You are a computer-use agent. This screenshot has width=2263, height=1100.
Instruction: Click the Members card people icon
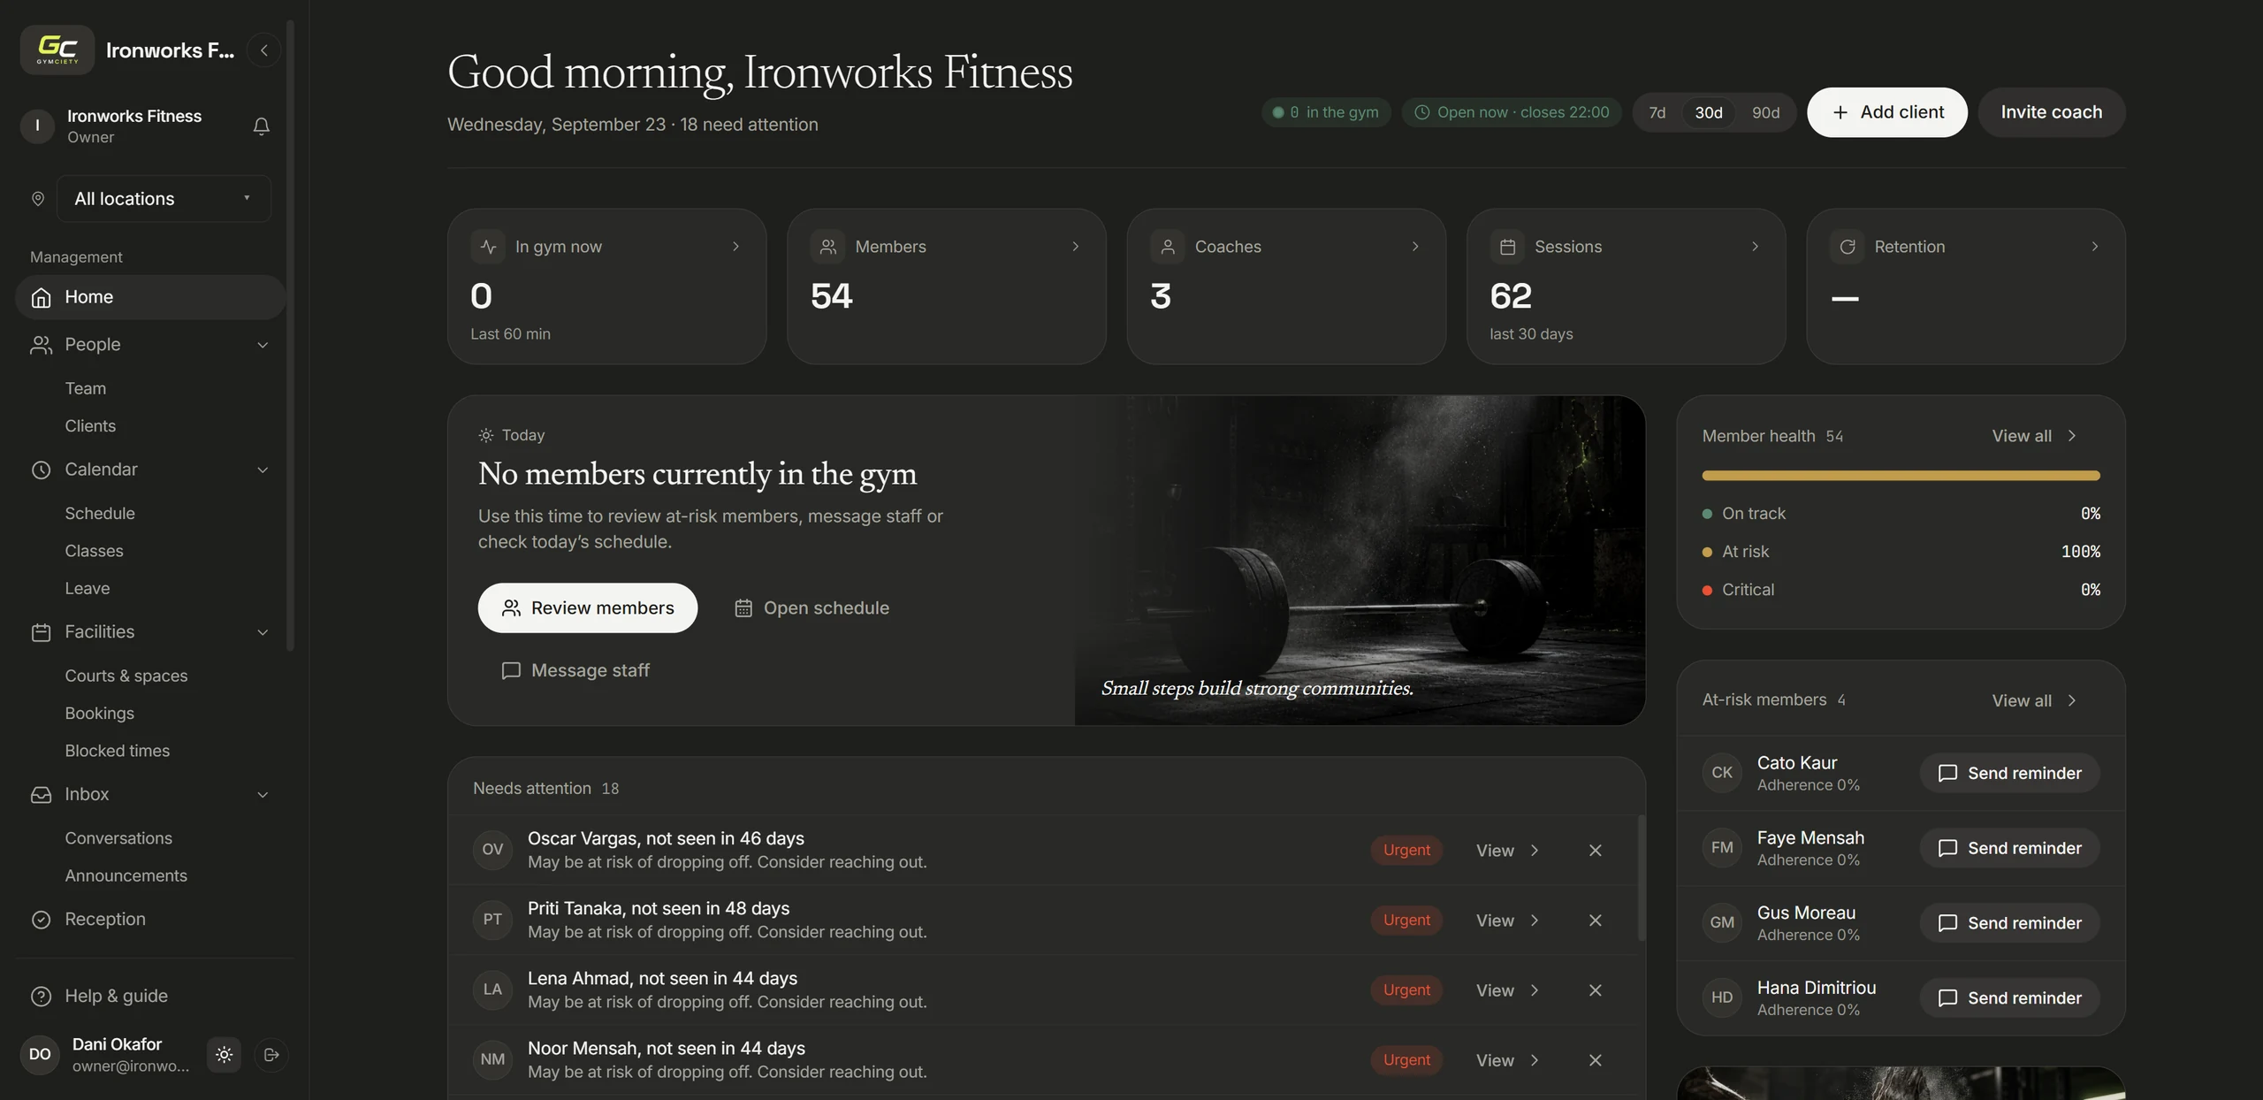[x=827, y=247]
